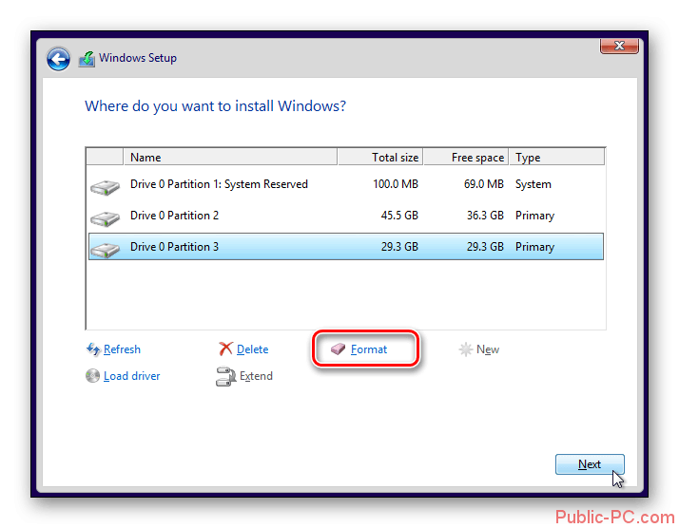This screenshot has height=528, width=679.
Task: Click the red X Delete icon
Action: click(225, 349)
